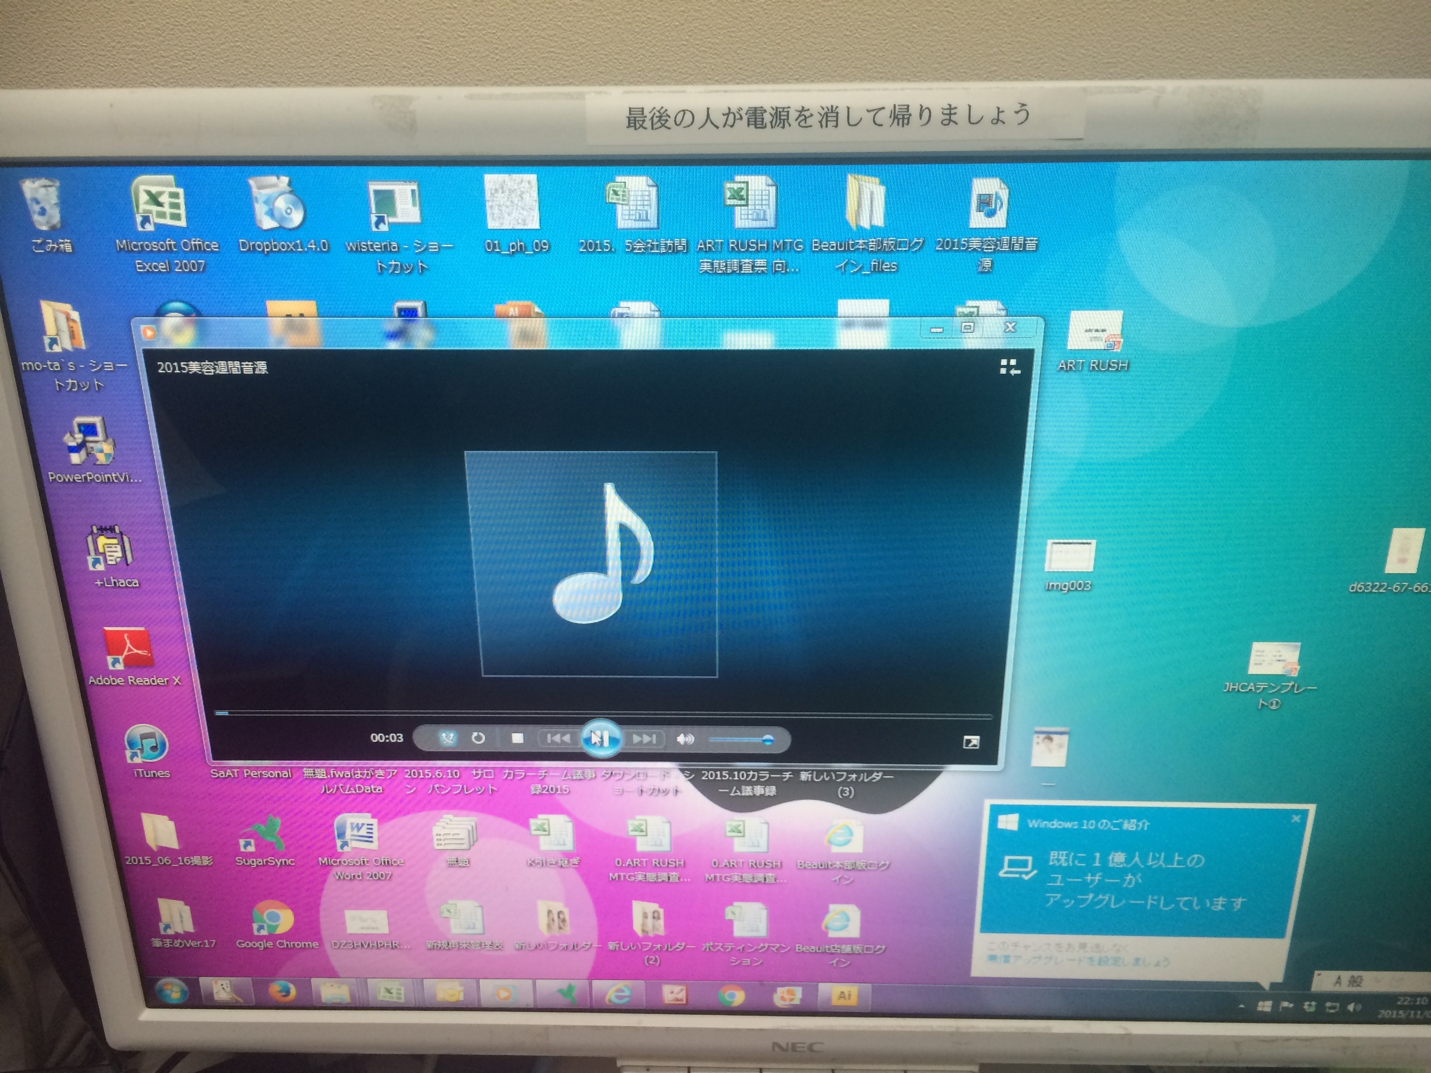Select the ポスティングマンション file
This screenshot has width=1431, height=1073.
[746, 934]
